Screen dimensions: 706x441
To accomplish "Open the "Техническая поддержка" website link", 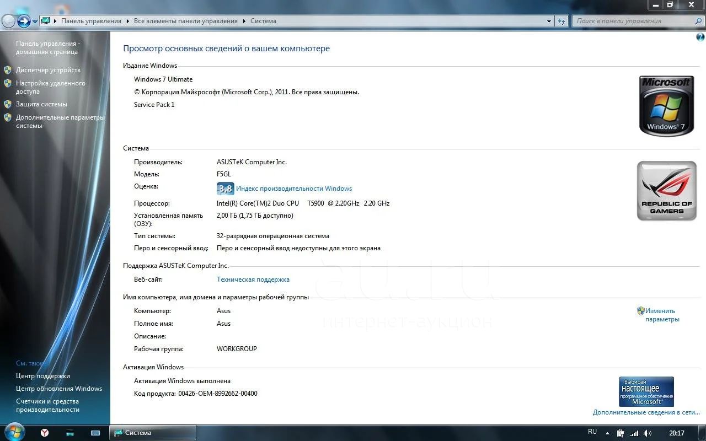I will tap(253, 279).
